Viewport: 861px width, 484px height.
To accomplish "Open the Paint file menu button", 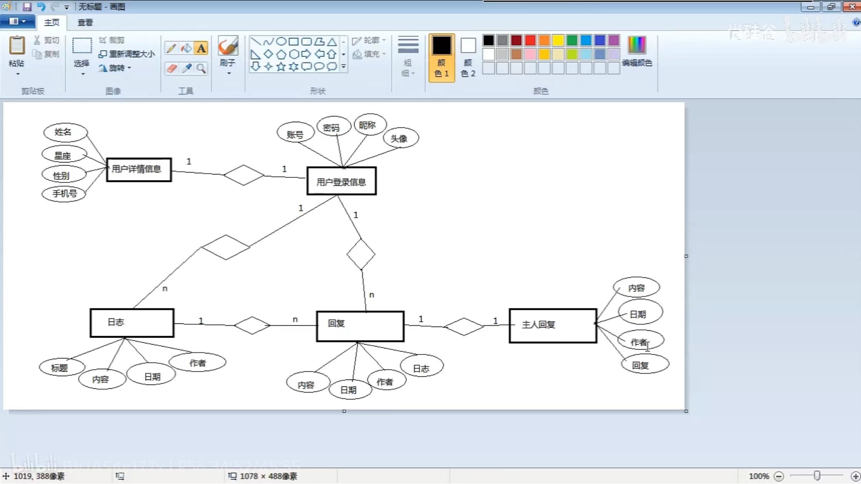I will (17, 22).
